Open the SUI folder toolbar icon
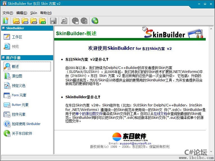Viewport: 215px width, 161px height. click(34, 21)
